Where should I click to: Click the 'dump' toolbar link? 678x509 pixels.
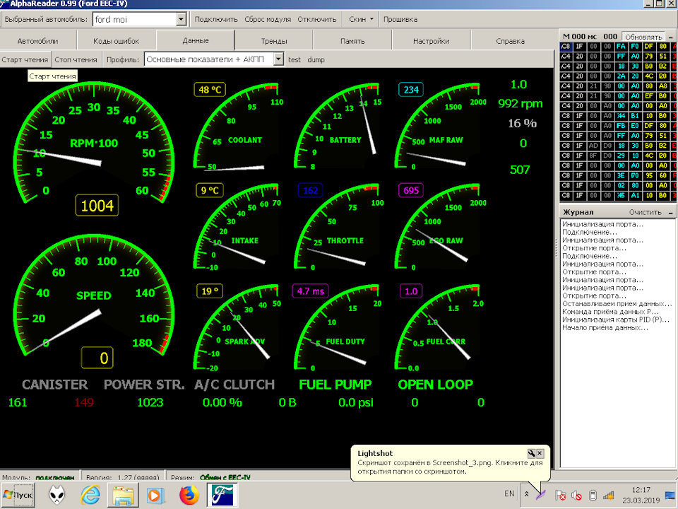point(316,59)
